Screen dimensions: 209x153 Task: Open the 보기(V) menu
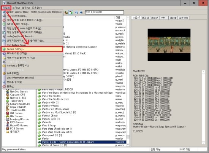[16, 8]
